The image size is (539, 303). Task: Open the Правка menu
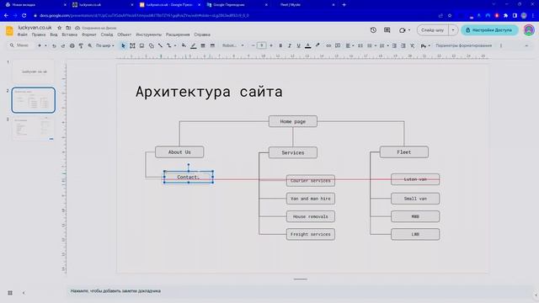[x=39, y=35]
